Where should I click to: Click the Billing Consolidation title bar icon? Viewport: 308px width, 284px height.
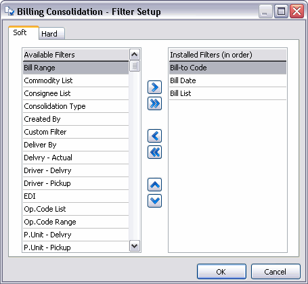tap(9, 11)
